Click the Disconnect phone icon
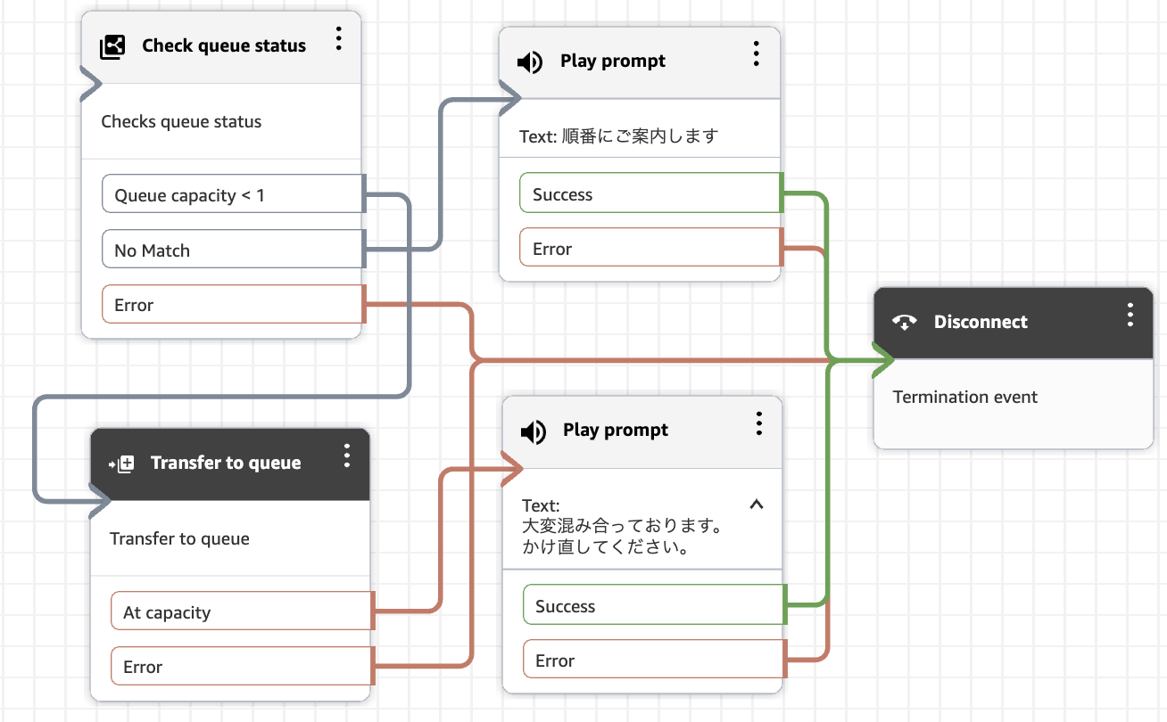Viewport: 1167px width, 722px height. [905, 323]
